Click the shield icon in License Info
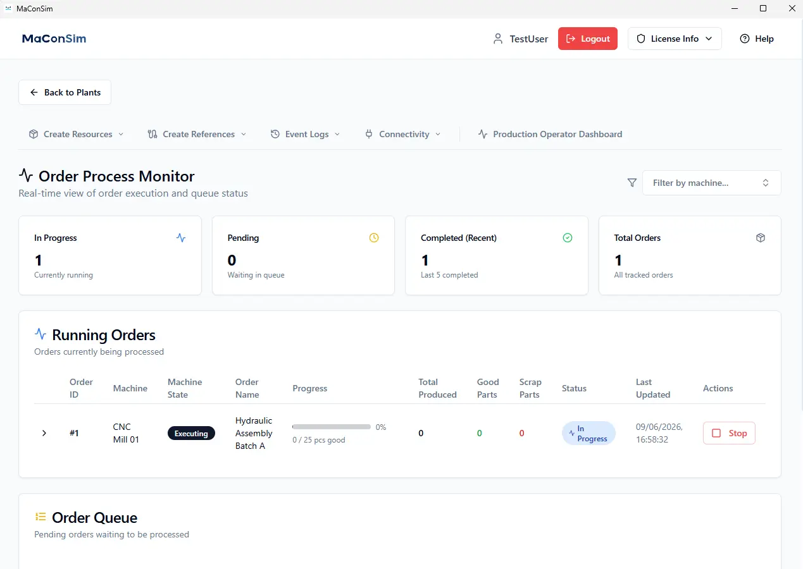This screenshot has width=803, height=569. point(640,39)
